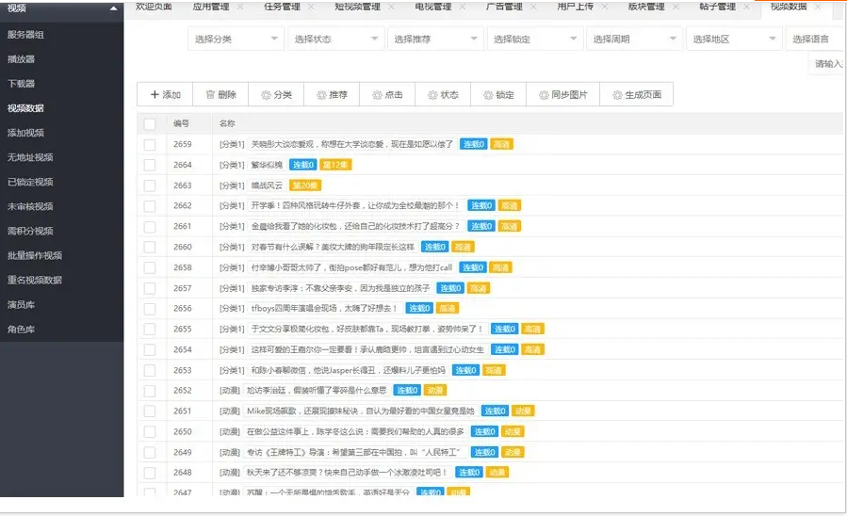
Task: Check the box for row 2649
Action: [x=150, y=452]
